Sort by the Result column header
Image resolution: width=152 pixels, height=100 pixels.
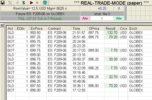111,28
